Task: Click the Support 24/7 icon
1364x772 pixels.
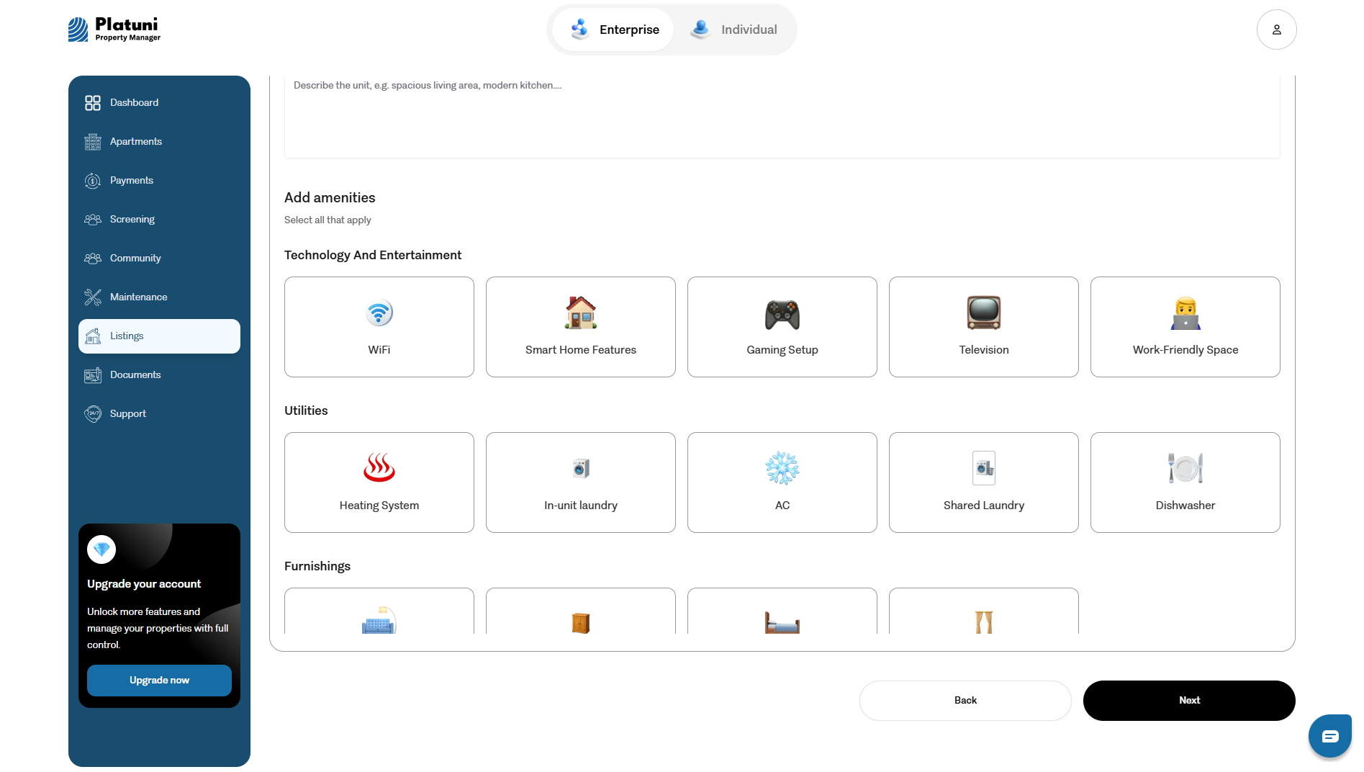Action: click(93, 414)
